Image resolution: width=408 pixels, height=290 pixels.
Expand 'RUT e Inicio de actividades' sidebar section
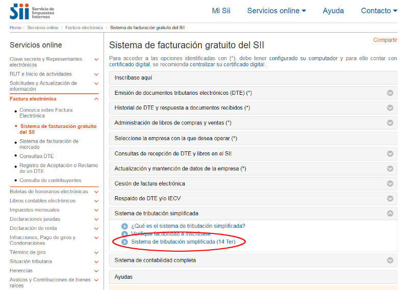tap(96, 74)
